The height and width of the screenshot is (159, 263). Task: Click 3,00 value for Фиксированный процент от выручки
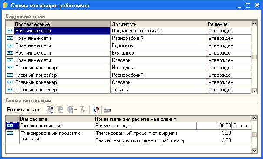226,133
